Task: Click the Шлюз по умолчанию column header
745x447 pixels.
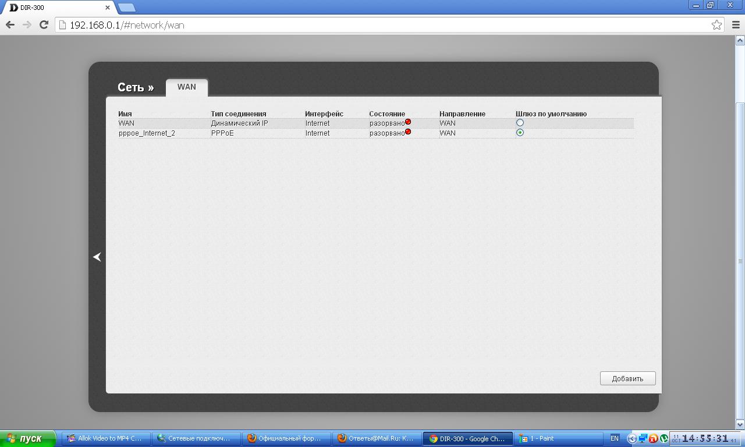Action: [551, 114]
